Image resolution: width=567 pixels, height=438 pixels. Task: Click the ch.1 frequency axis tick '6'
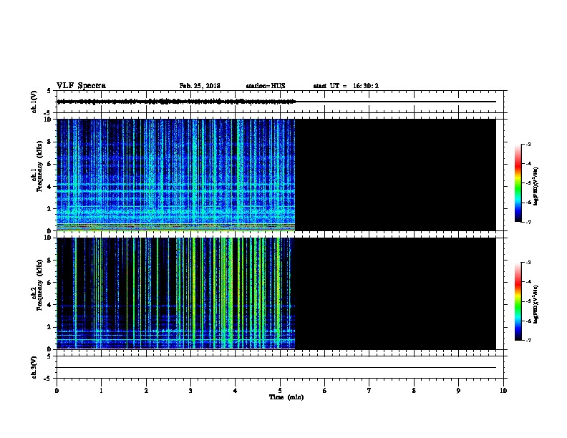pyautogui.click(x=49, y=164)
